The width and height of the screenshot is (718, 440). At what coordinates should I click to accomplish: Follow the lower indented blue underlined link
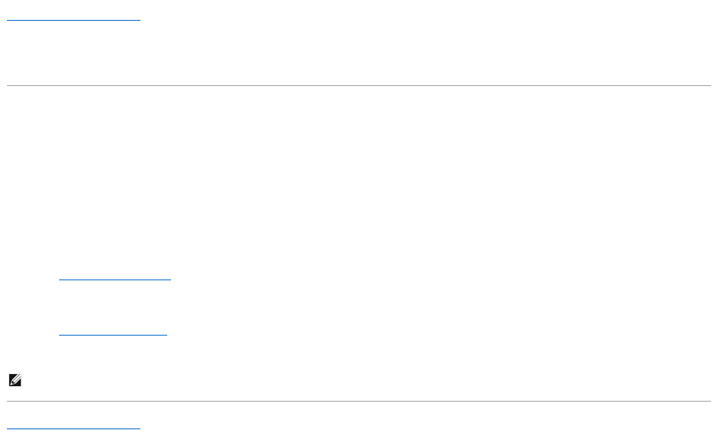113,332
